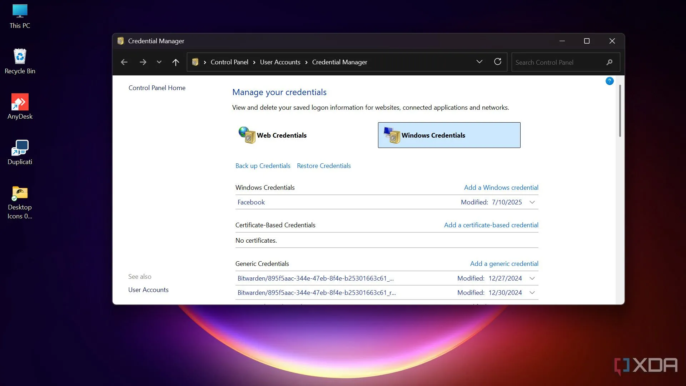Open recent locations dropdown arrow
Image resolution: width=686 pixels, height=386 pixels.
pyautogui.click(x=159, y=62)
